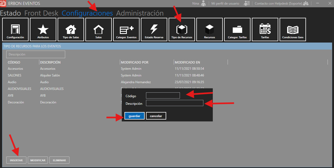Open Categor. Tarifas folder icon
This screenshot has height=168, width=334.
coord(237,29)
